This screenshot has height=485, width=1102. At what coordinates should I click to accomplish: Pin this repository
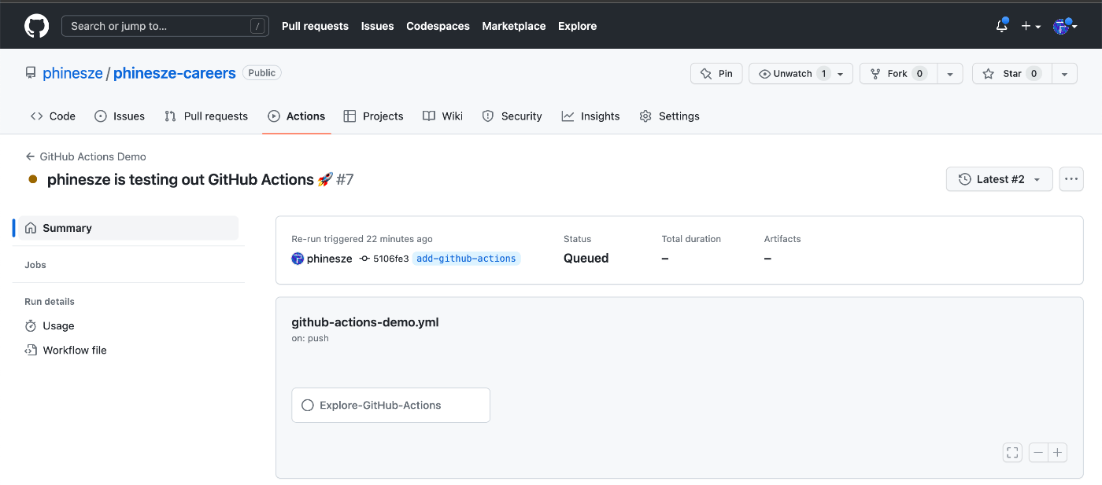click(716, 73)
